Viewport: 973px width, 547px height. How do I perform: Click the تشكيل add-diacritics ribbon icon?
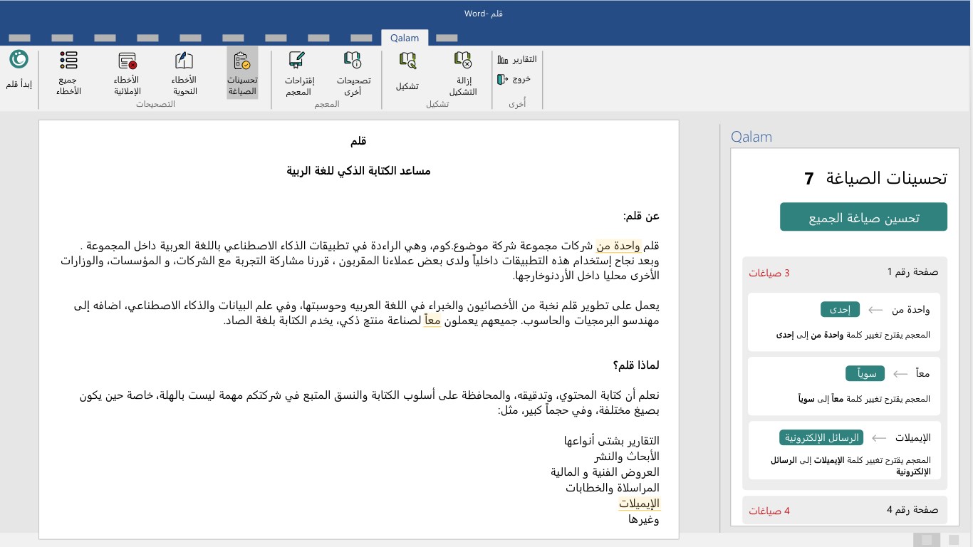pos(407,61)
